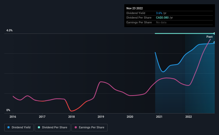Click the 2021 x-axis year label
The height and width of the screenshot is (135, 219).
point(159,117)
